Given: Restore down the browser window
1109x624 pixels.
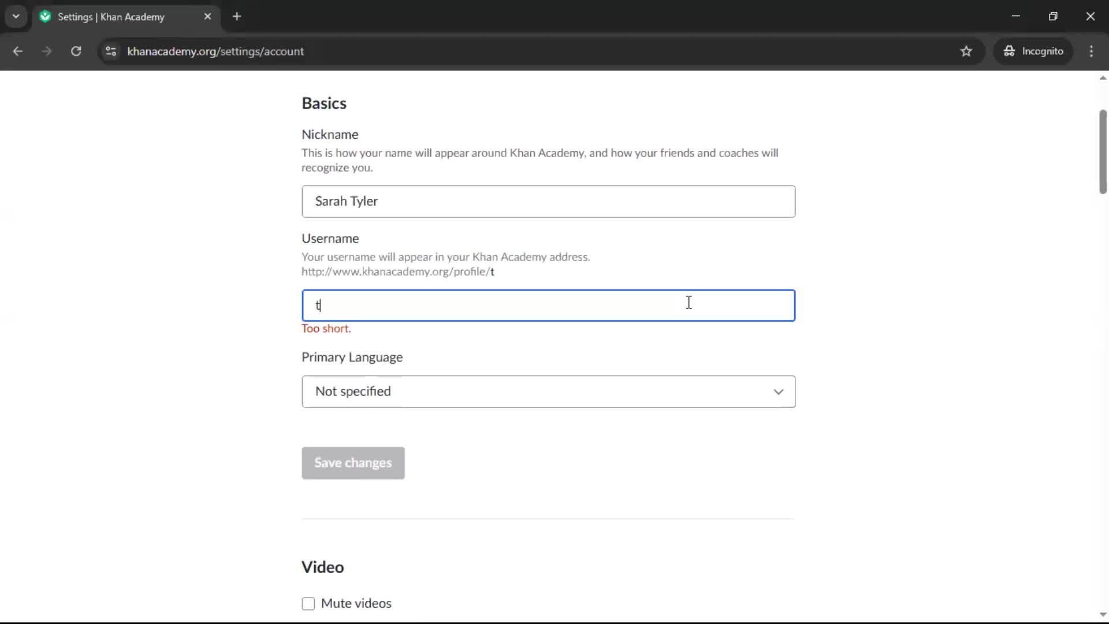Looking at the screenshot, I should click(1053, 16).
